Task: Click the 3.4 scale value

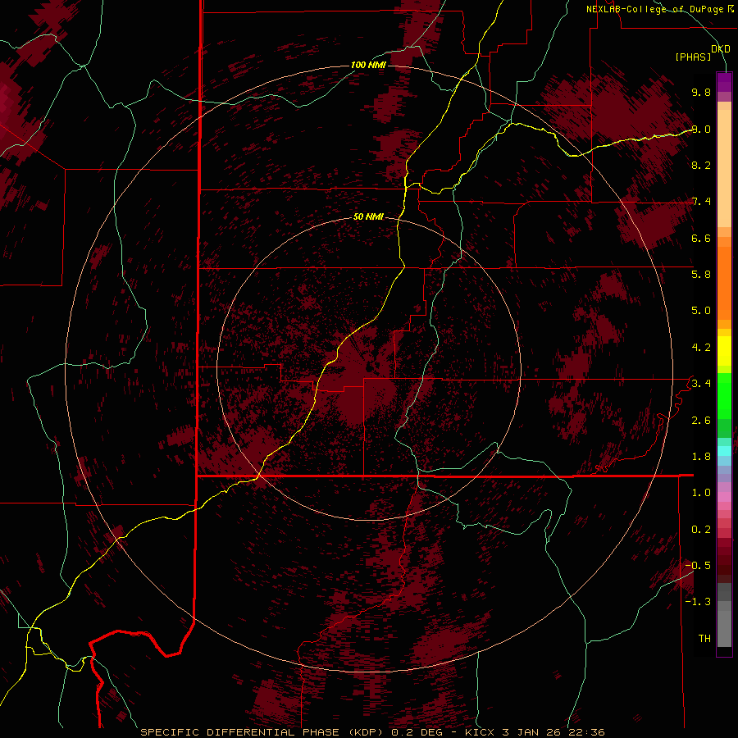Action: [701, 384]
